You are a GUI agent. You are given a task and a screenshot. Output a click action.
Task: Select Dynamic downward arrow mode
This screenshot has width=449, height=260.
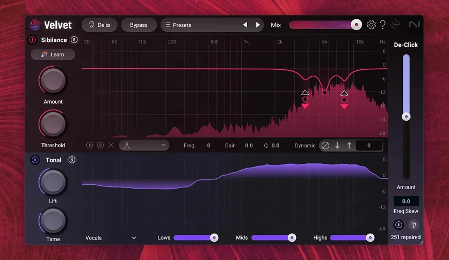tap(337, 146)
